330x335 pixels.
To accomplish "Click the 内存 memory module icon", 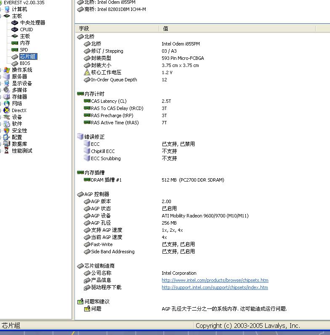I will 14,43.
